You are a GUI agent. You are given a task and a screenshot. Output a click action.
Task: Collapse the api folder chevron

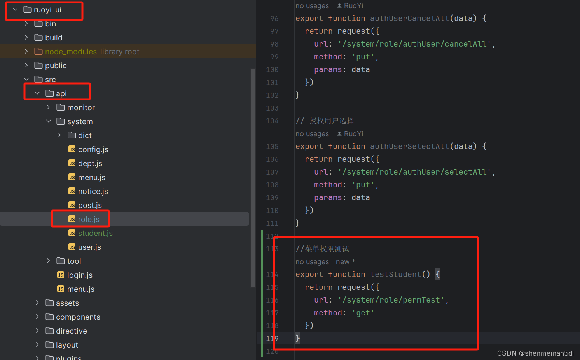point(37,93)
